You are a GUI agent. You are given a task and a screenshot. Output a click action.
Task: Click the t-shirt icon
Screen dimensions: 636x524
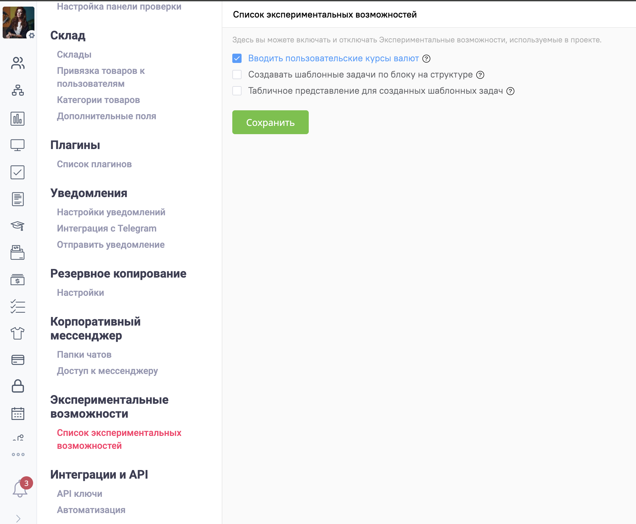pos(18,333)
